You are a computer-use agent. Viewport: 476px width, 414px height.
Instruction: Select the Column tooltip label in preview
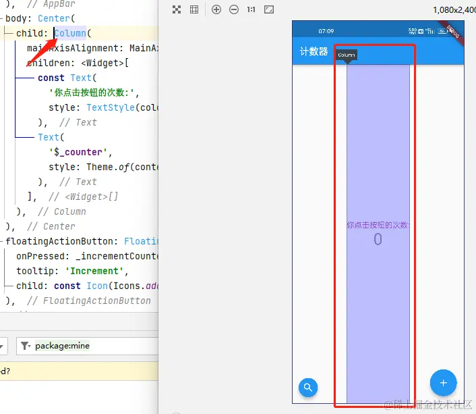[347, 55]
